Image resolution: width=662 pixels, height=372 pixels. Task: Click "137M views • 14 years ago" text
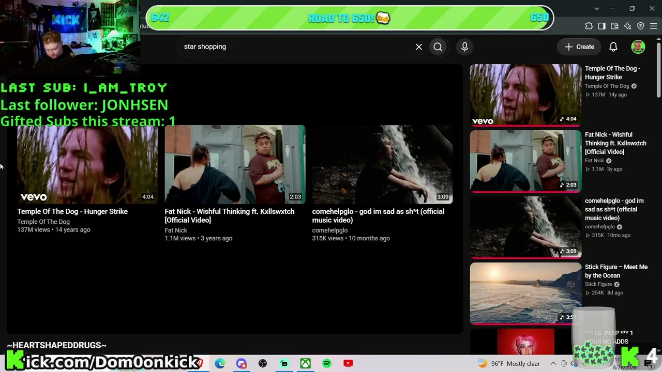coord(54,229)
